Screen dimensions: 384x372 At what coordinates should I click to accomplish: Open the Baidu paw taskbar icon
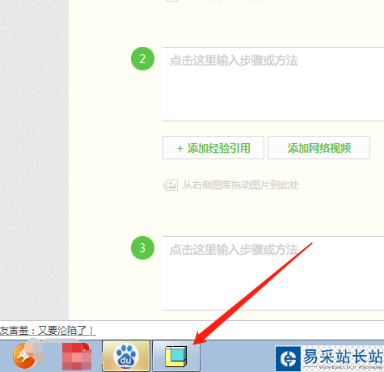[x=126, y=356]
